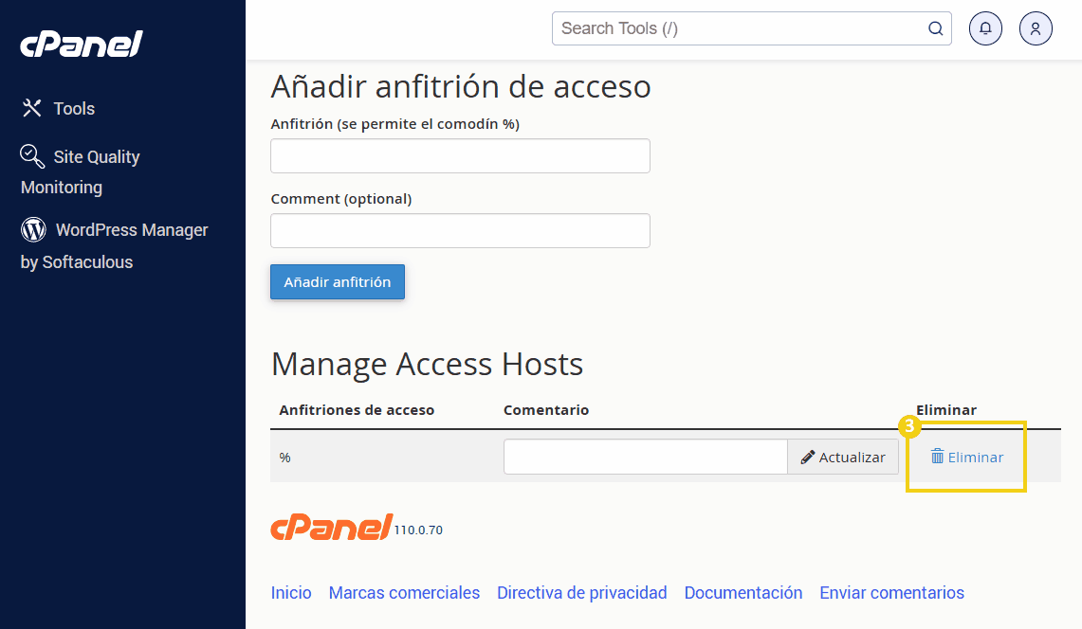Viewport: 1082px width, 629px height.
Task: Focus the Search Tools field
Action: [x=740, y=28]
